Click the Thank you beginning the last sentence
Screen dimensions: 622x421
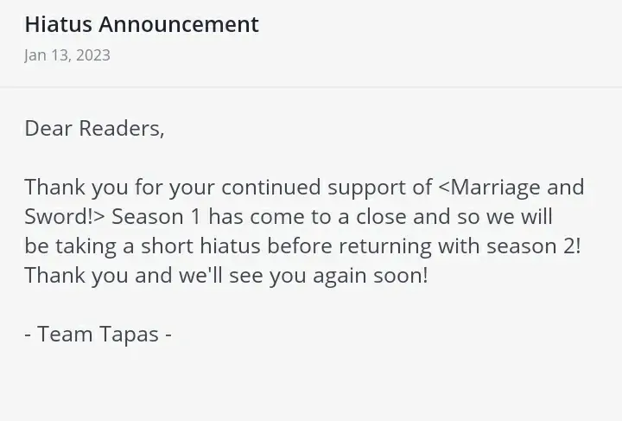pyautogui.click(x=76, y=276)
